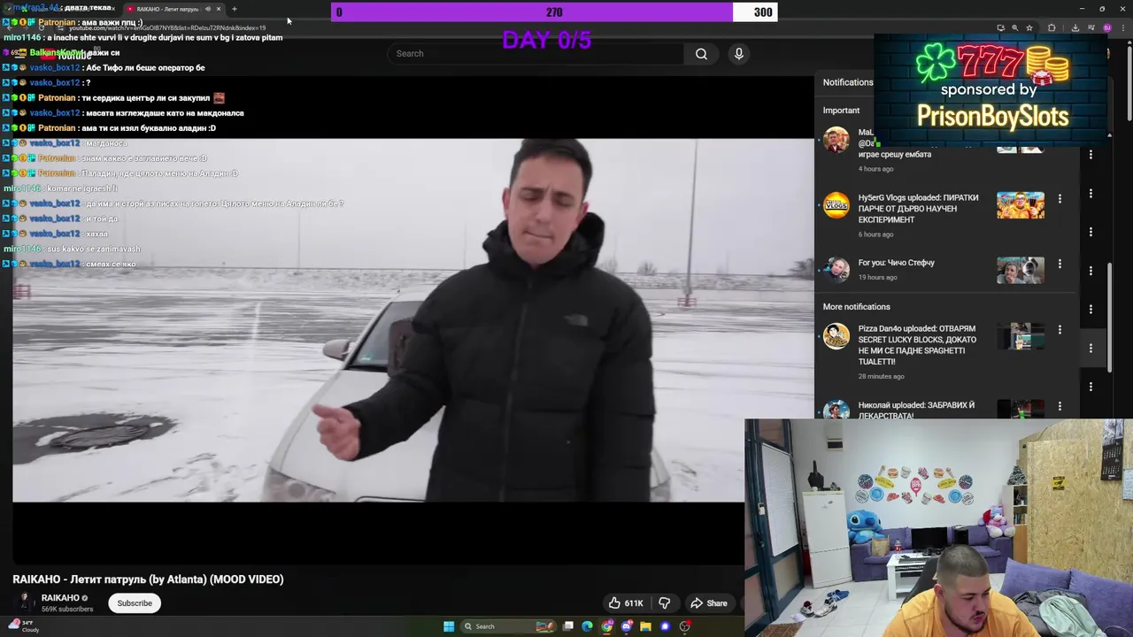Open Chrome media controls icon
The height and width of the screenshot is (637, 1133).
click(x=1091, y=27)
